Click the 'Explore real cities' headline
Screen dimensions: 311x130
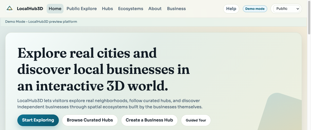[103, 70]
